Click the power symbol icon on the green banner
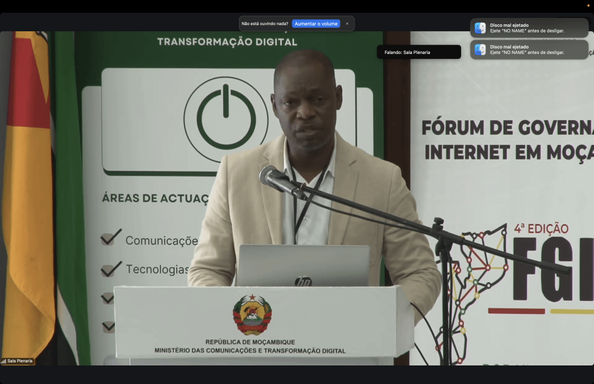This screenshot has height=384, width=594. pyautogui.click(x=226, y=119)
